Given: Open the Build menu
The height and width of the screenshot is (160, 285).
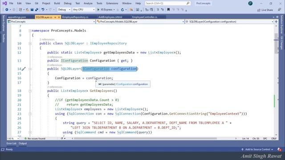Looking at the screenshot, I should point(57,3).
